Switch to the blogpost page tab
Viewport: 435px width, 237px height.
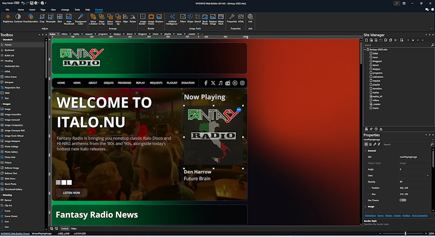tap(142, 34)
